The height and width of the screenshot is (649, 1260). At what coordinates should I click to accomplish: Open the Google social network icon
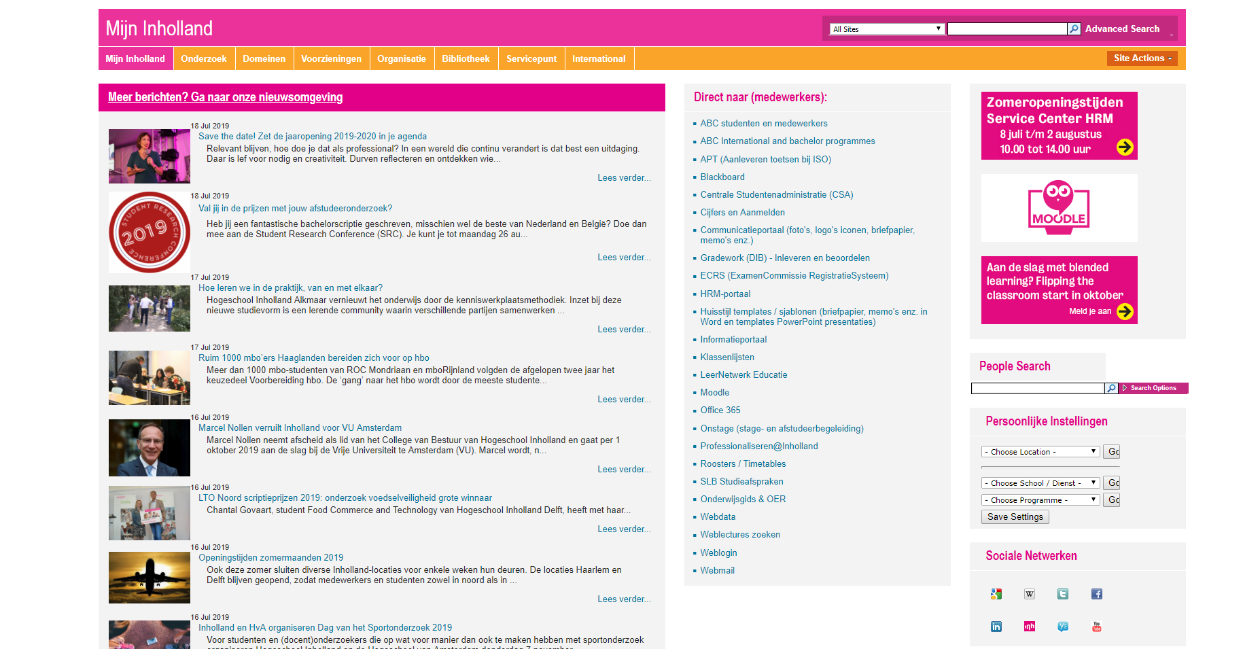click(x=996, y=594)
